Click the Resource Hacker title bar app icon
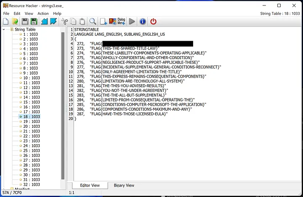The image size is (303, 197). 5,5
